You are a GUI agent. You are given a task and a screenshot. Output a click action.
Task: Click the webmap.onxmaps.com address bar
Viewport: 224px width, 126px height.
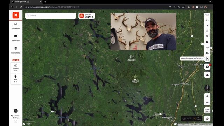[x=54, y=7]
